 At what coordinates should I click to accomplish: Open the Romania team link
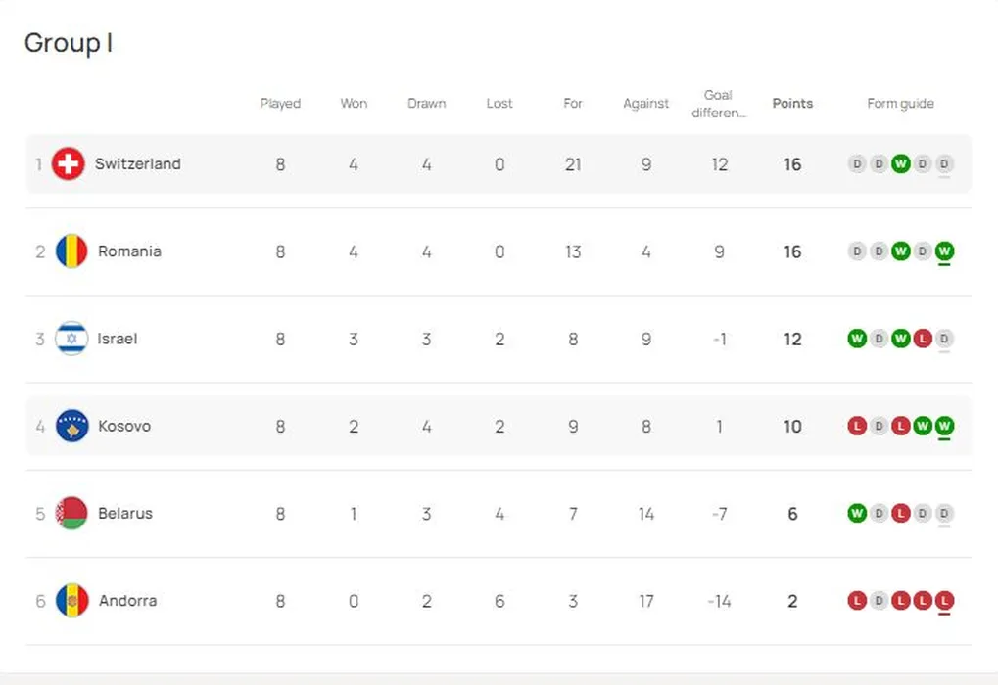[129, 251]
